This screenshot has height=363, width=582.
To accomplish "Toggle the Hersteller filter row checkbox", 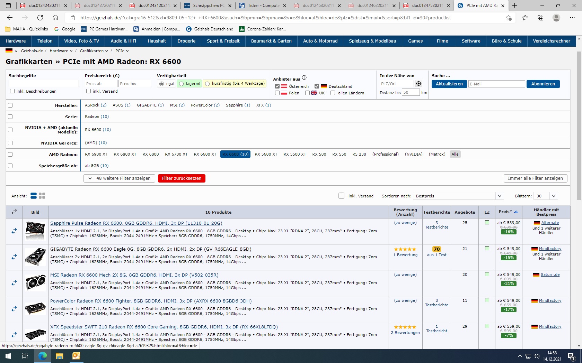I will (10, 105).
